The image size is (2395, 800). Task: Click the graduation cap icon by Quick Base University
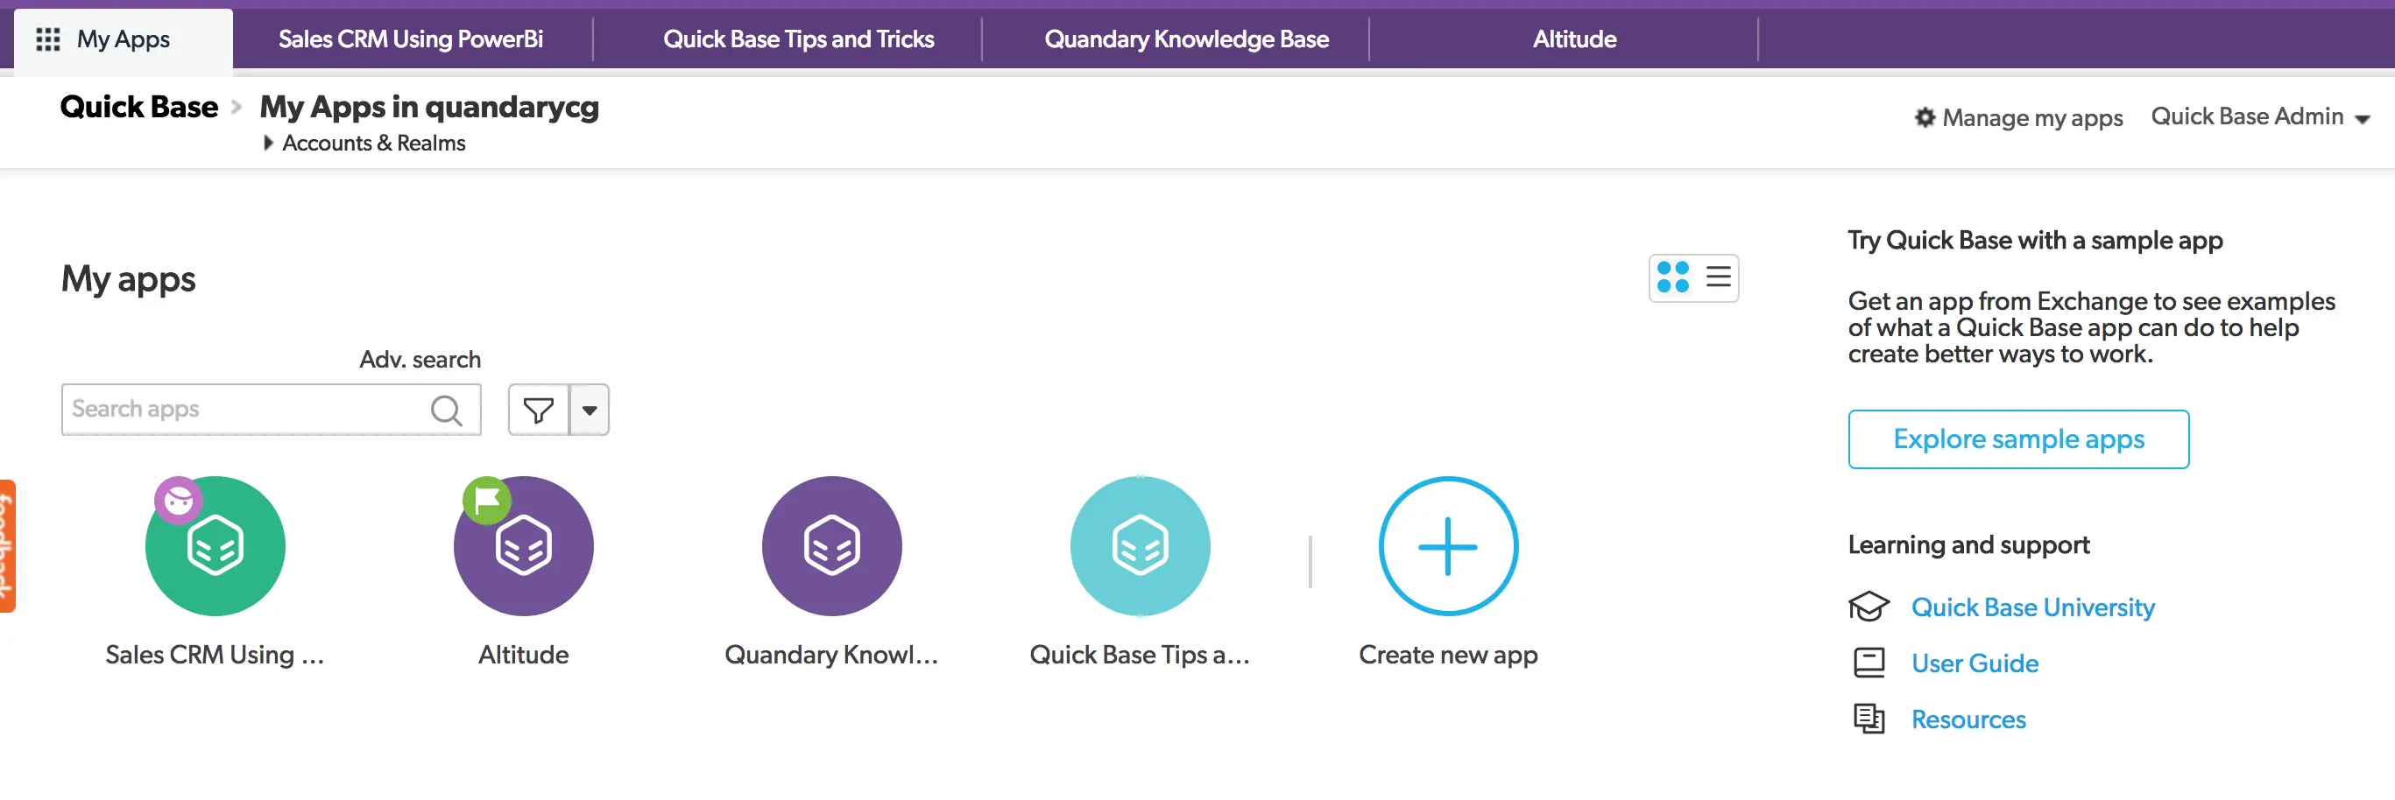(x=1870, y=606)
